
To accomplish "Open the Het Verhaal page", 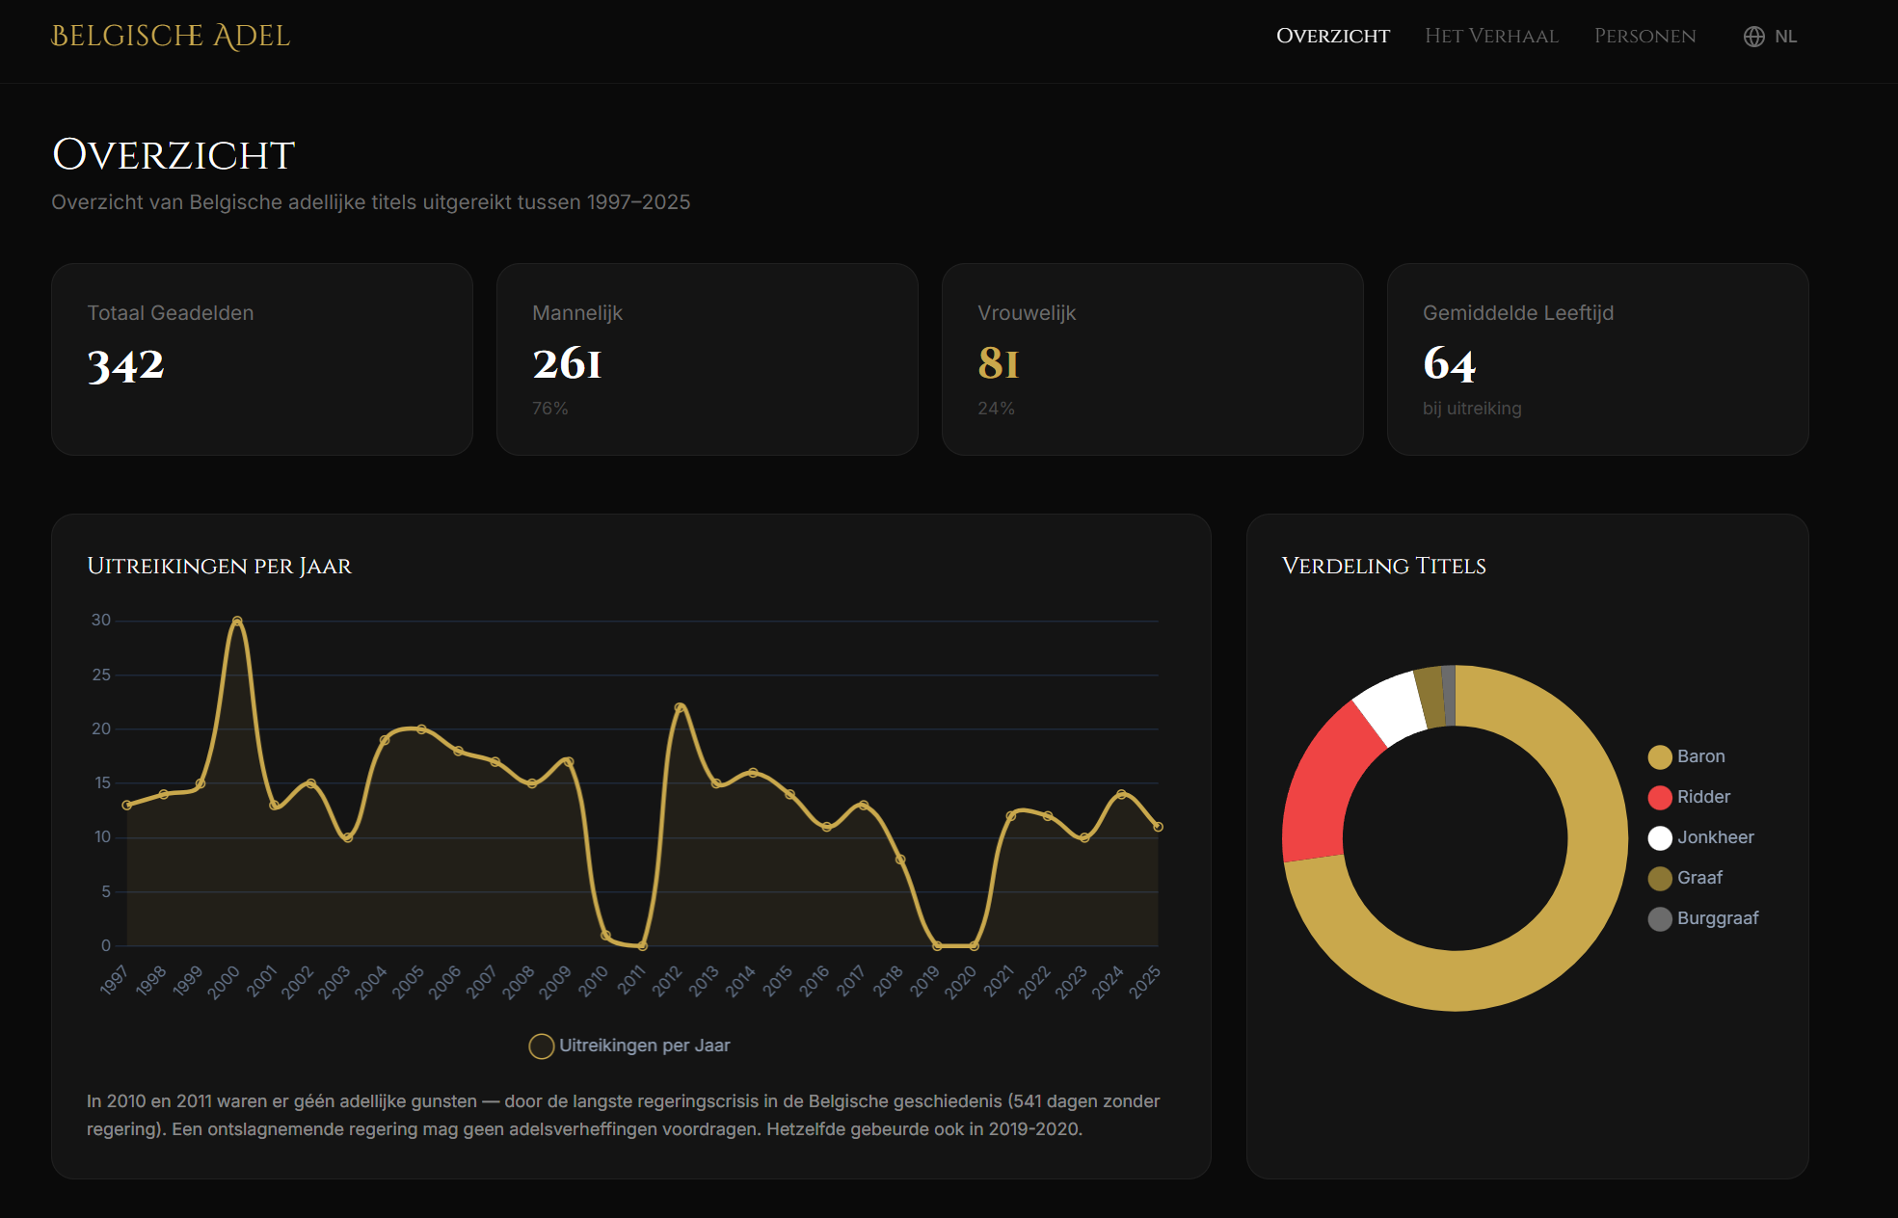I will pyautogui.click(x=1491, y=37).
